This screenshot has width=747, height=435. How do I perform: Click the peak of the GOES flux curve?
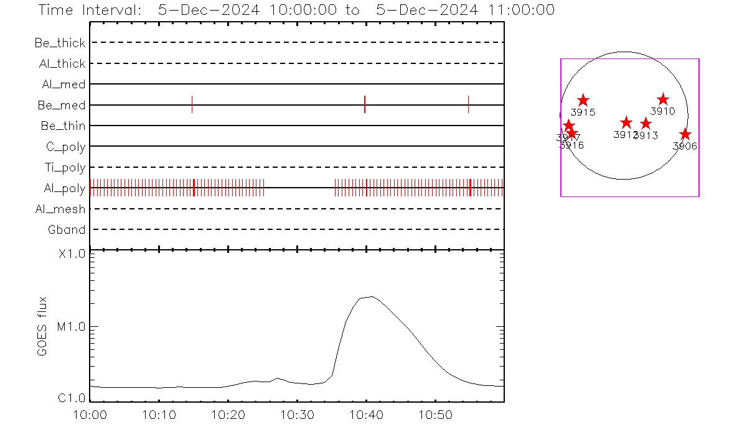pos(371,296)
